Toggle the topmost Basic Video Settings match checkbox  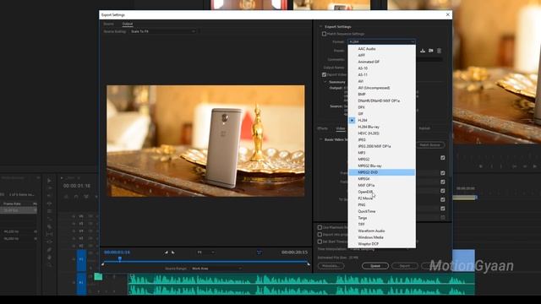click(x=443, y=158)
